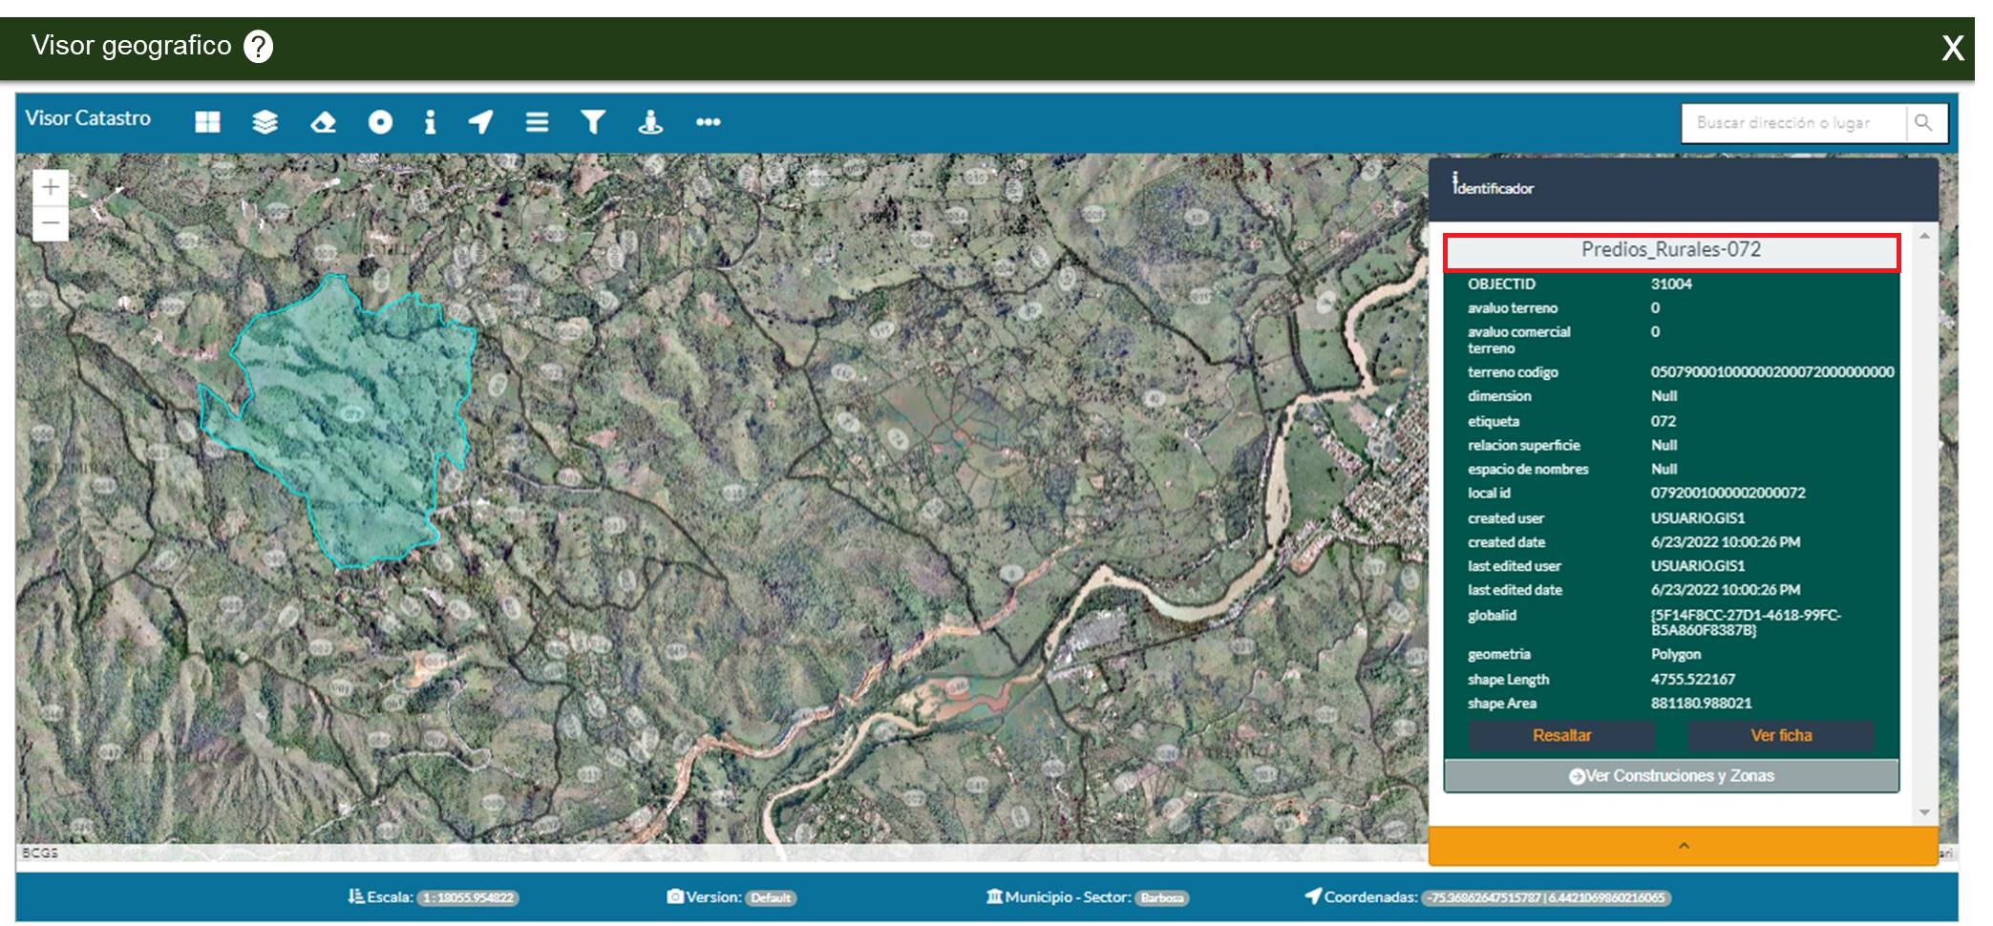
Task: Click the Buscar dirección o lugar field
Action: pos(1793,123)
